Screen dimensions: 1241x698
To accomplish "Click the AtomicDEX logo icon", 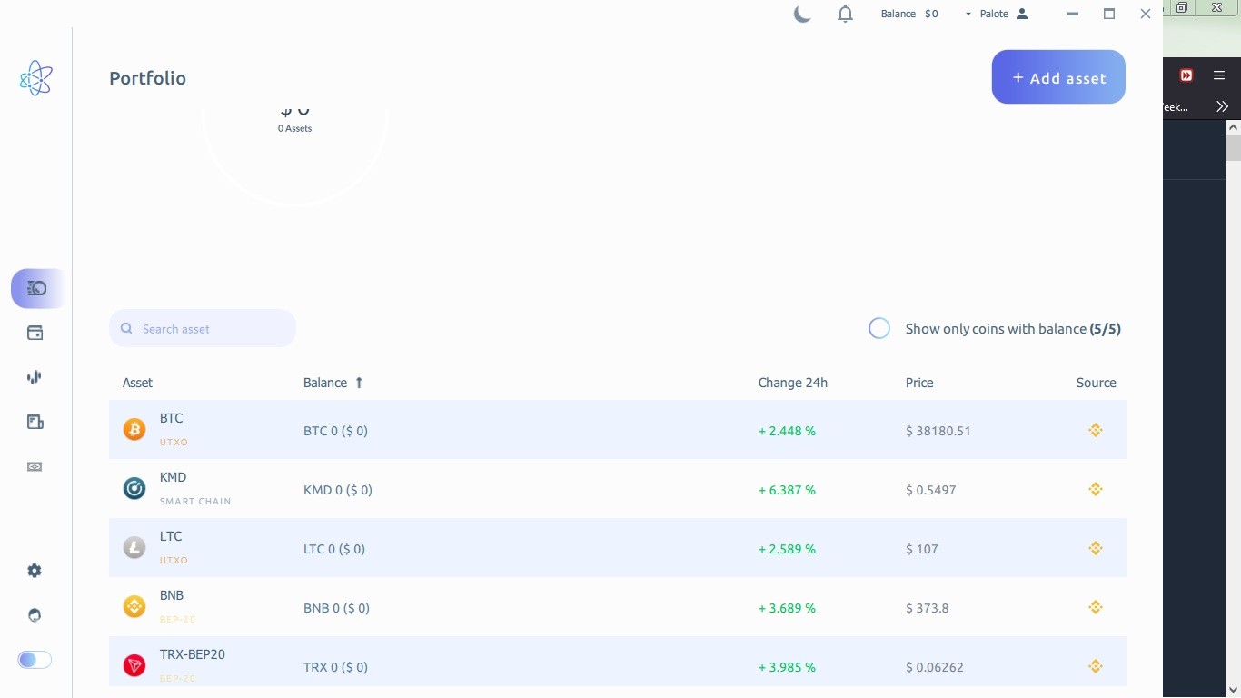I will [36, 78].
